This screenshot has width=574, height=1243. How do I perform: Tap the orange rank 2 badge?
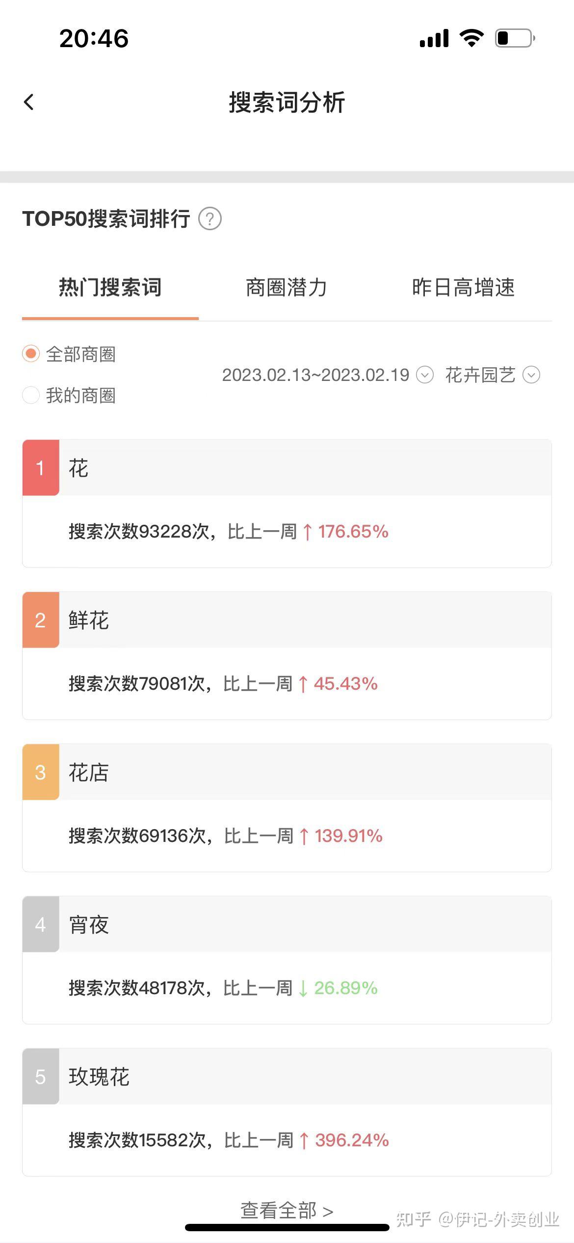(41, 620)
